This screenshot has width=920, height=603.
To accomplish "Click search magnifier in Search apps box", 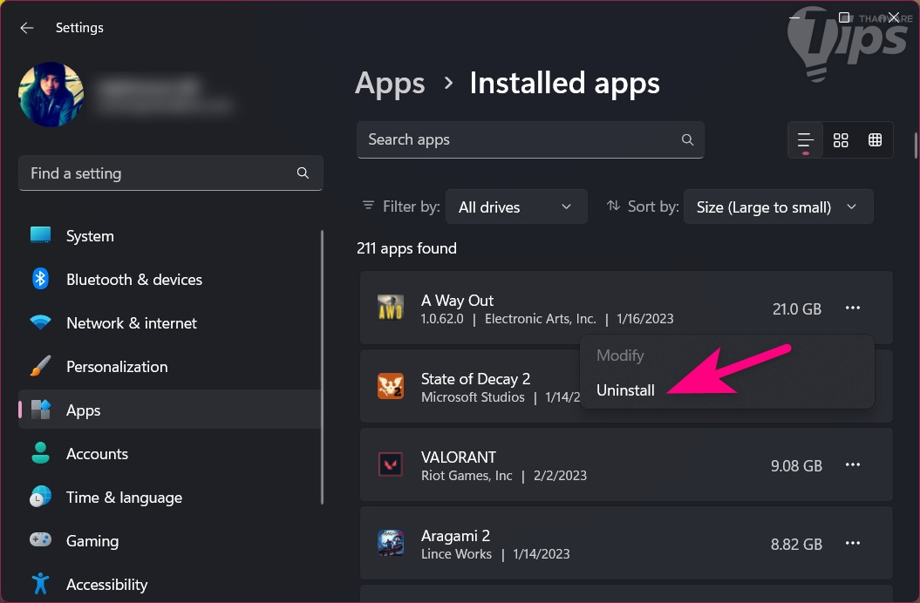I will tap(687, 139).
